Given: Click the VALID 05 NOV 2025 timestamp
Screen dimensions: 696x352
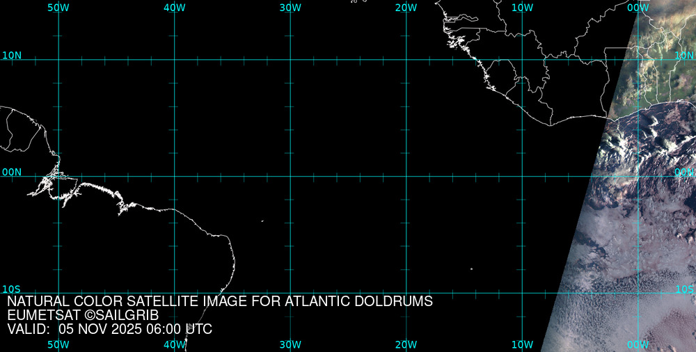Looking at the screenshot, I should coord(109,329).
